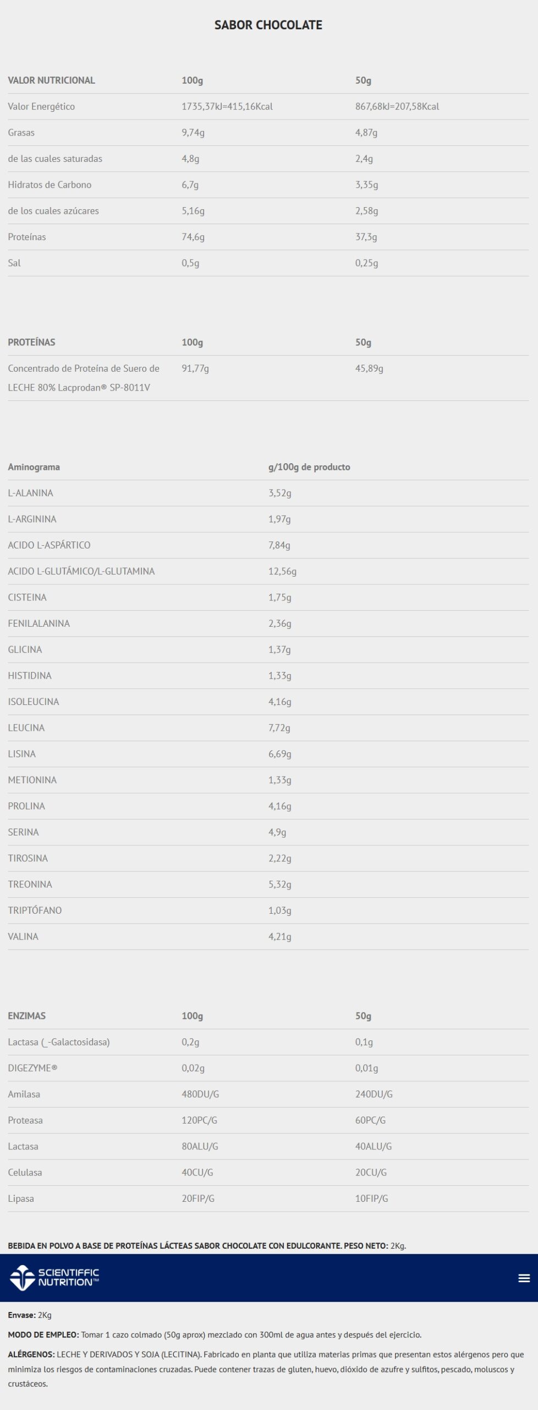Viewport: 538px width, 1410px height.
Task: Click the PESO NETO label text
Action: click(366, 1245)
